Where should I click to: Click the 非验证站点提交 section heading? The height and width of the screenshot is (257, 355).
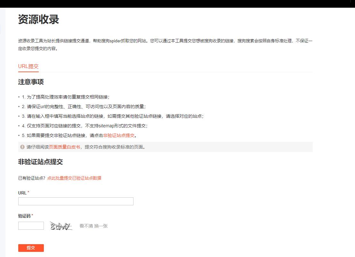[41, 162]
